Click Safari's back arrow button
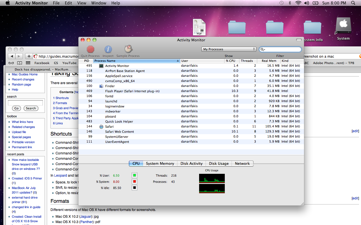Screen dimensions: 361x225 tap(12, 56)
